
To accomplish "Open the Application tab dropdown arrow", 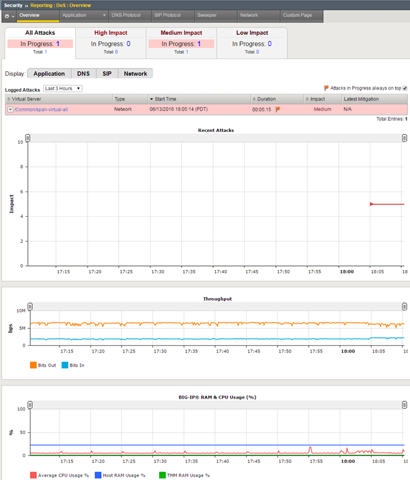I will pyautogui.click(x=104, y=15).
